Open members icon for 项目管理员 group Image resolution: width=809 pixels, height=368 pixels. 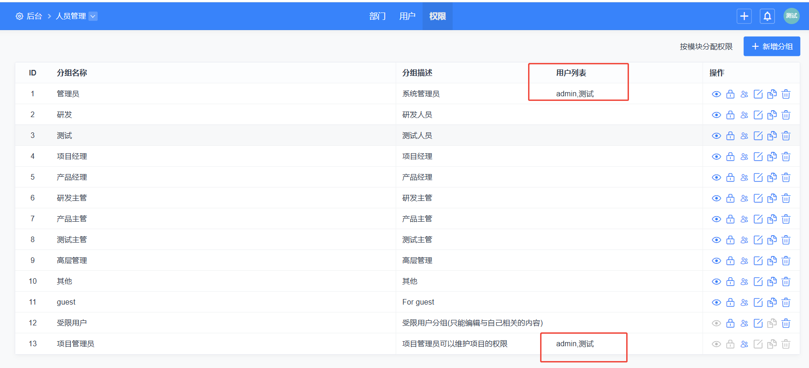click(744, 344)
